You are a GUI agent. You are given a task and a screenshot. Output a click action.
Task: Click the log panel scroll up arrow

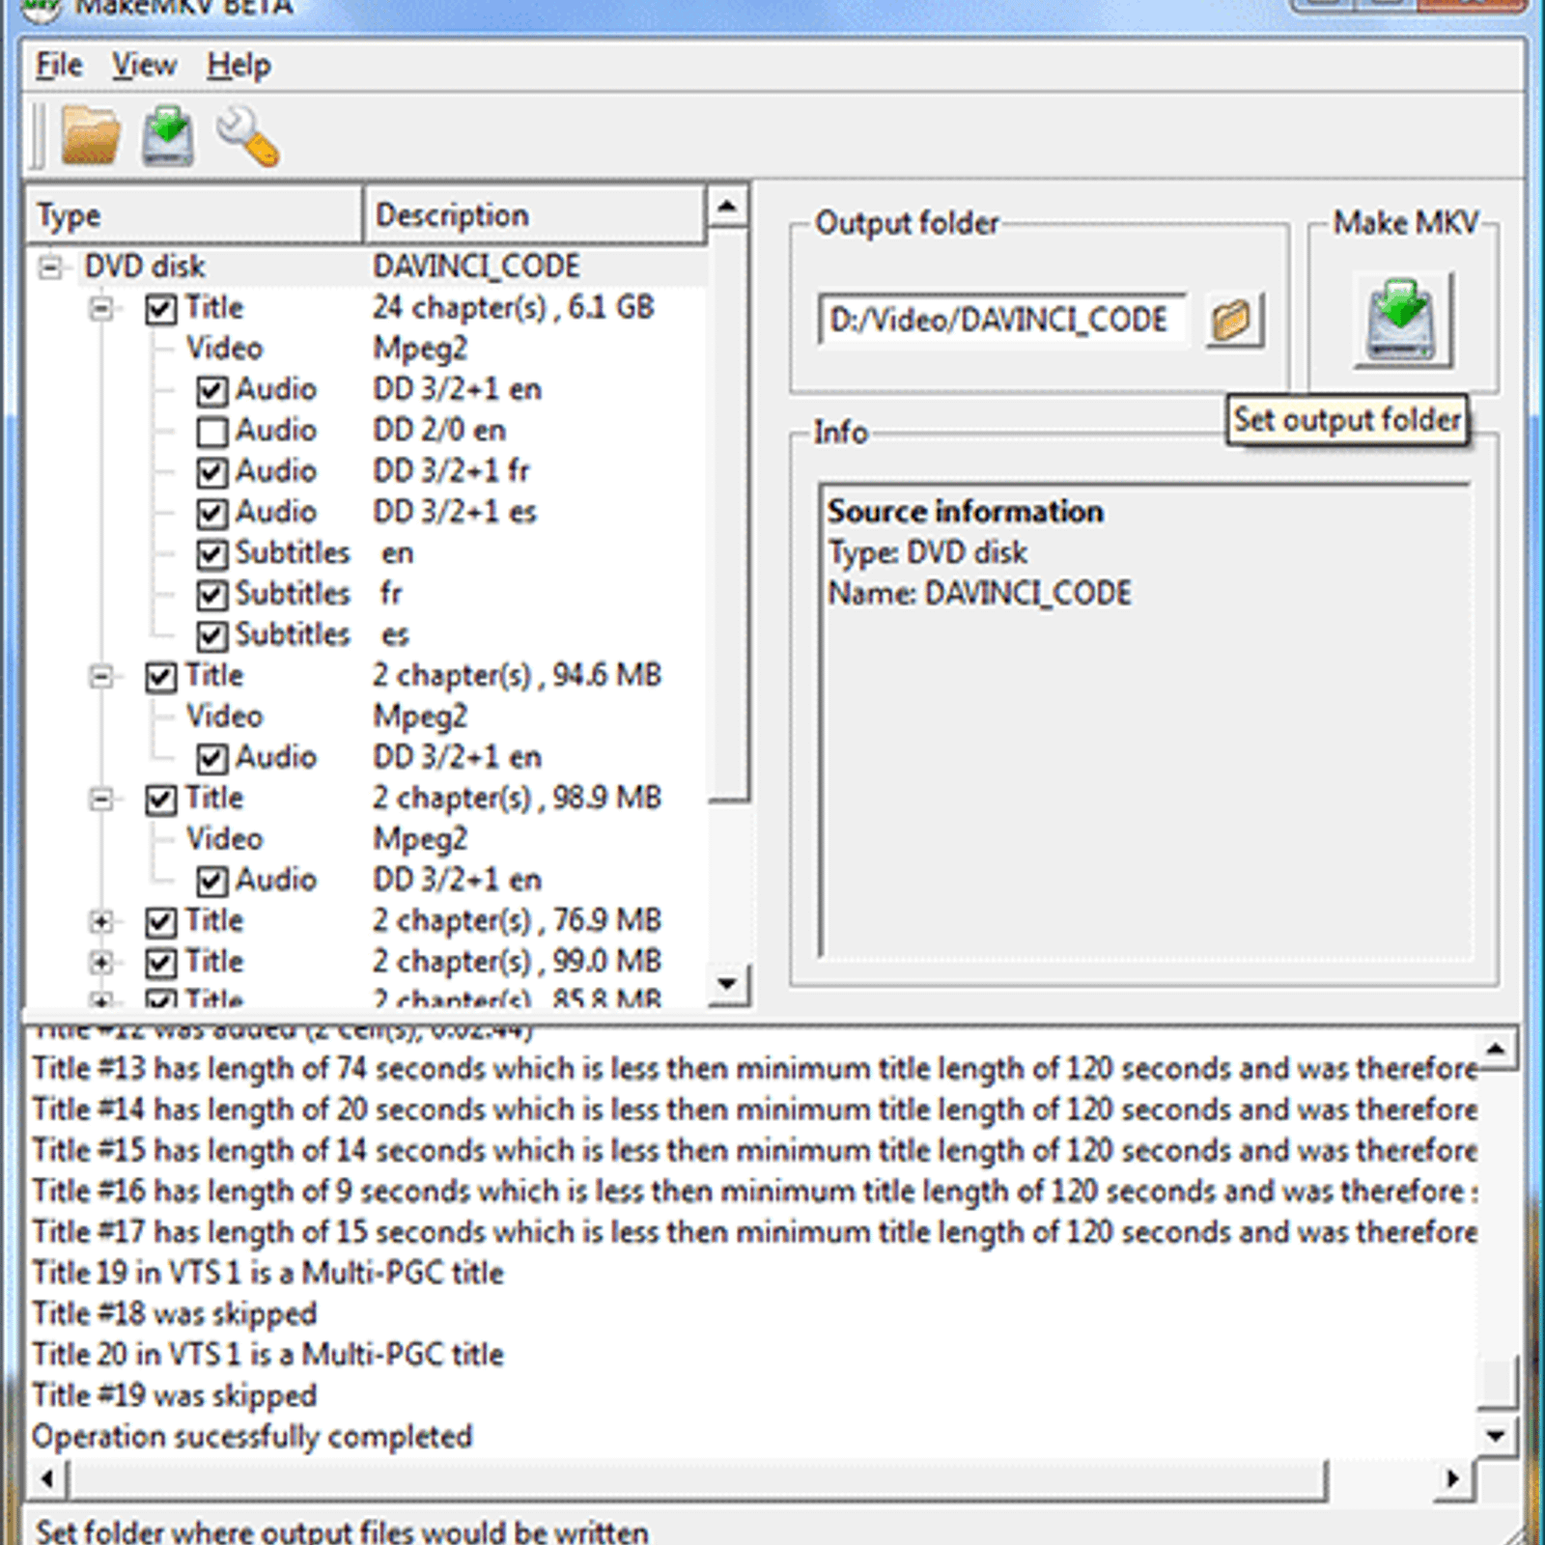point(1497,1049)
